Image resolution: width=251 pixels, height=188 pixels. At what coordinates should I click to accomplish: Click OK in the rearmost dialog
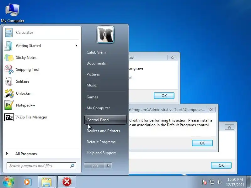click(221, 165)
